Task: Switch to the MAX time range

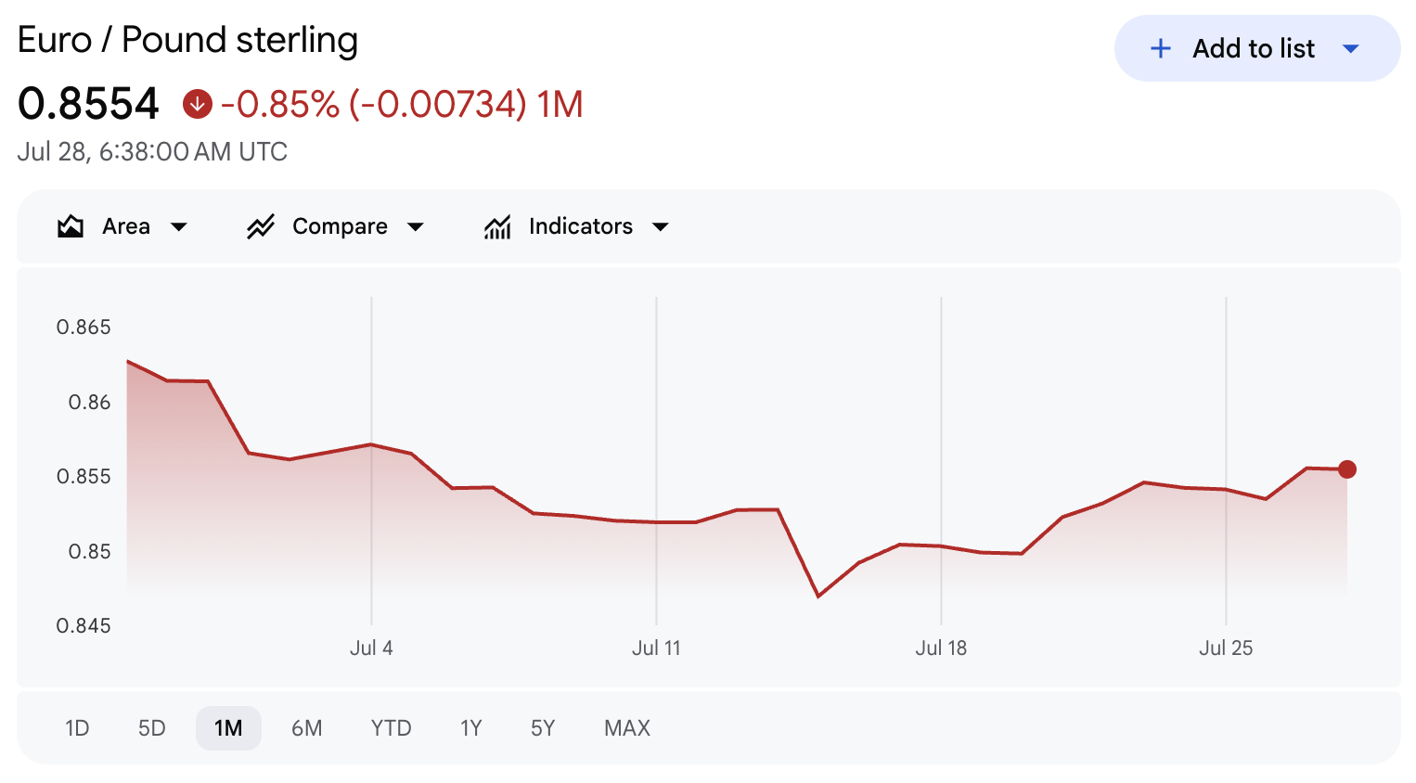Action: tap(627, 728)
